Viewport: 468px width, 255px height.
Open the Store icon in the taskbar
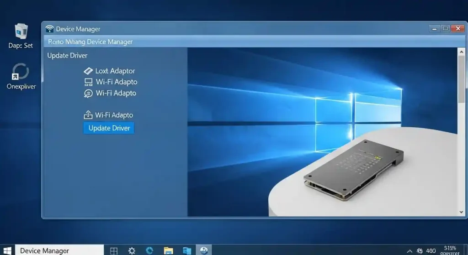[186, 250]
